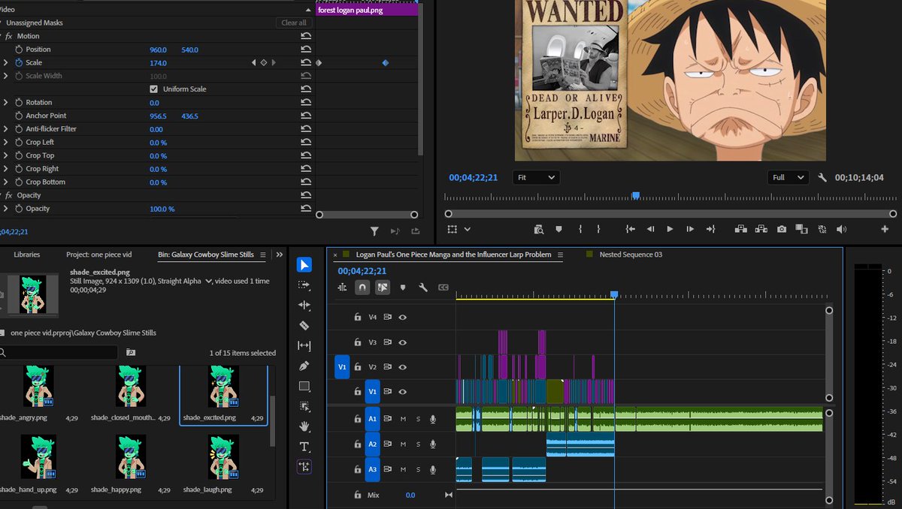Go to In point in Program Monitor
Image resolution: width=902 pixels, height=509 pixels.
[x=630, y=229]
